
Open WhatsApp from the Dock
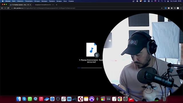click(30, 99)
